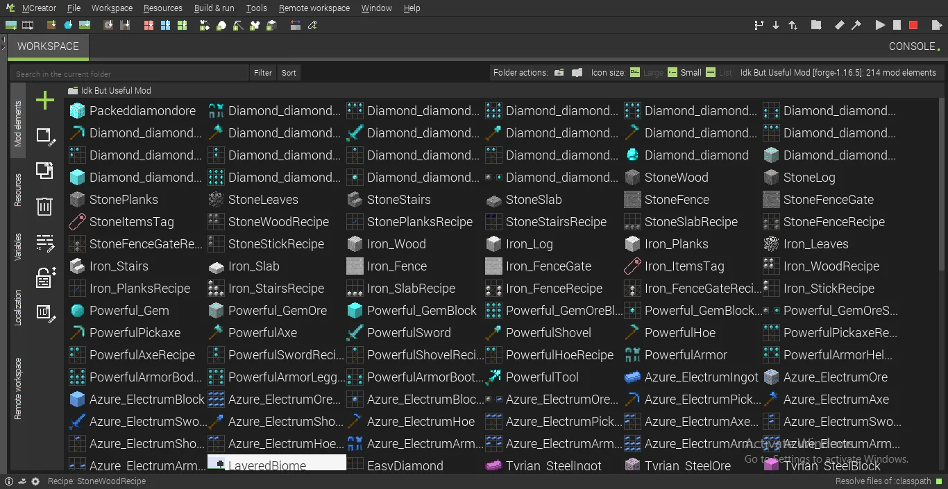Image resolution: width=948 pixels, height=489 pixels.
Task: Click the pickaxe tool pack maker icon
Action: pyautogui.click(x=238, y=25)
